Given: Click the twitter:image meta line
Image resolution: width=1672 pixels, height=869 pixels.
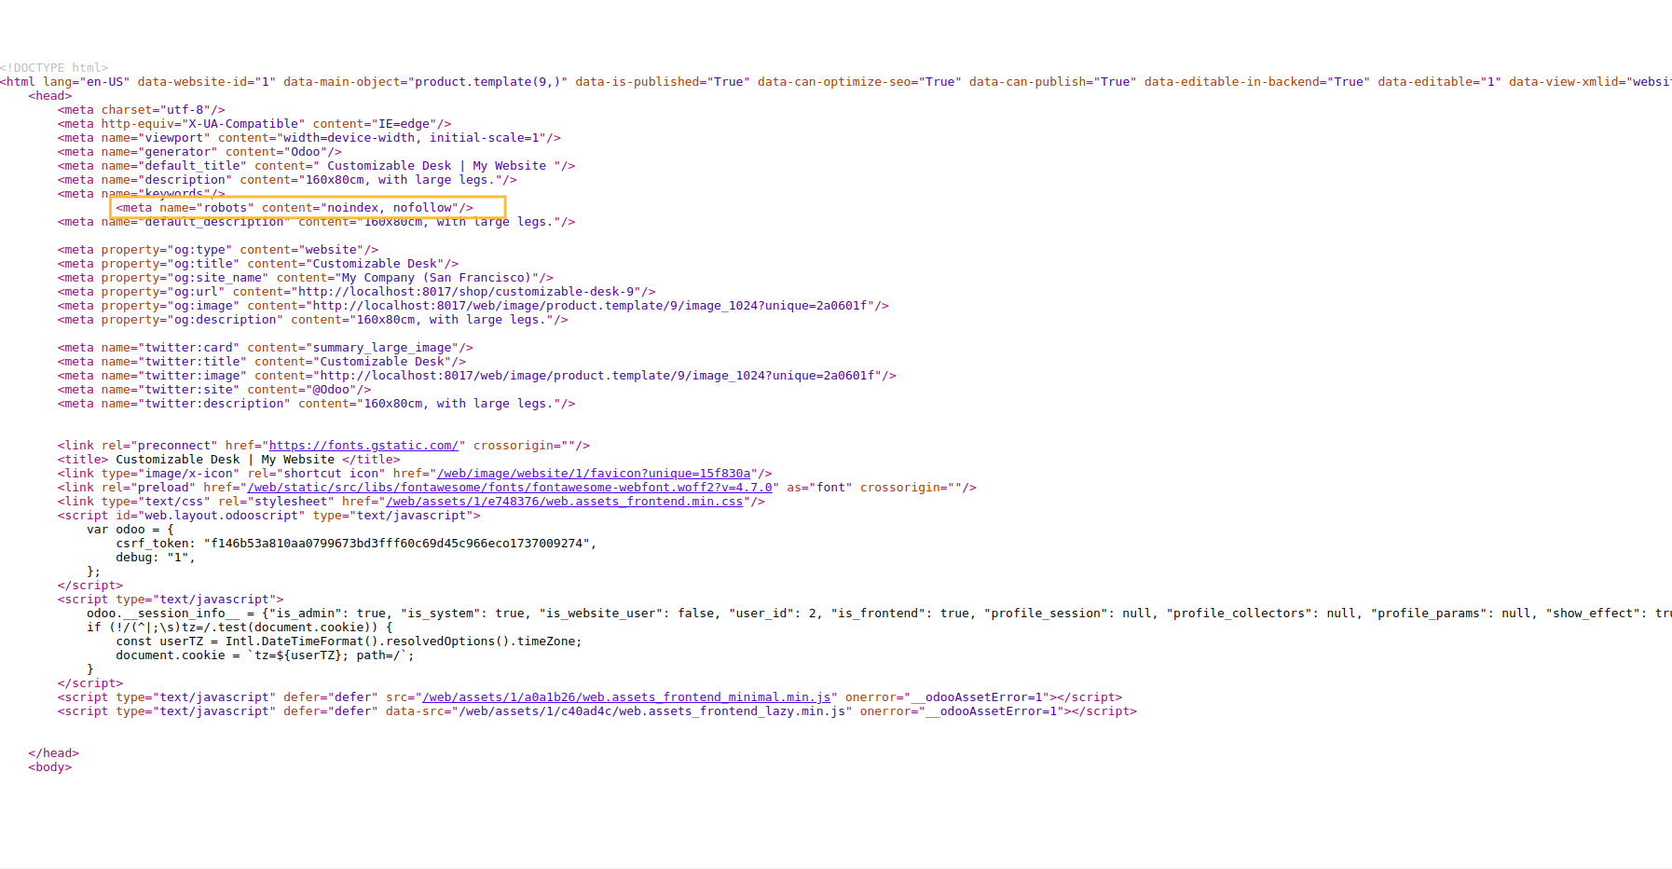Looking at the screenshot, I should (477, 376).
